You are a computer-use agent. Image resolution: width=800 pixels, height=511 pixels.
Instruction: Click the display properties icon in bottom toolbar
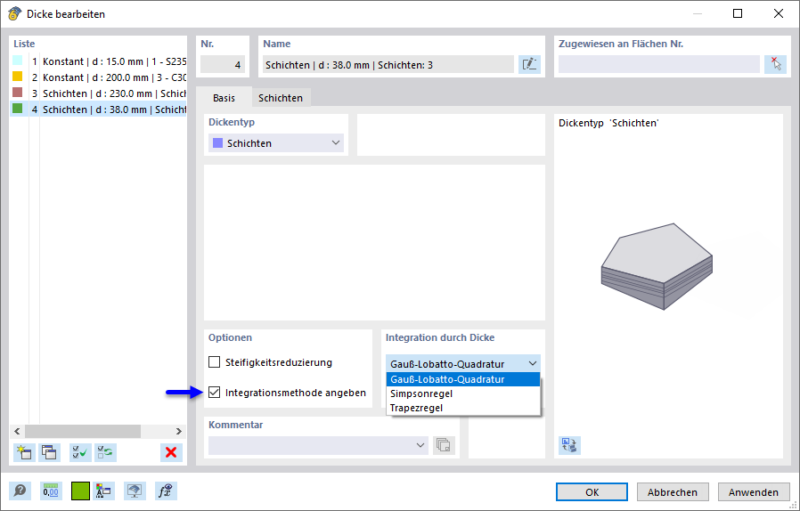[x=103, y=491]
